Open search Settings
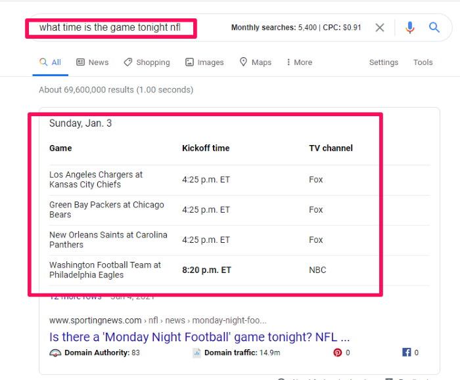Viewport: 460px width, 380px height. pos(383,62)
